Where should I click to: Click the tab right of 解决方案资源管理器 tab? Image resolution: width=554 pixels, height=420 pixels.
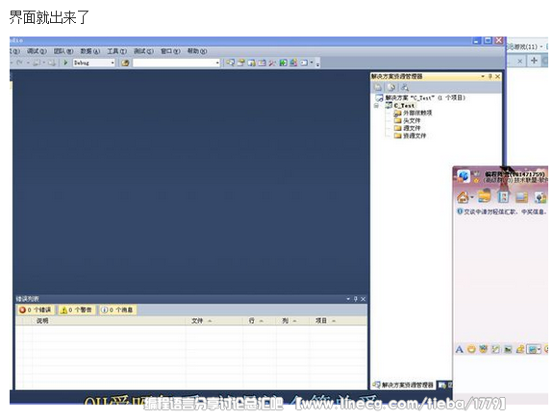tap(444, 385)
